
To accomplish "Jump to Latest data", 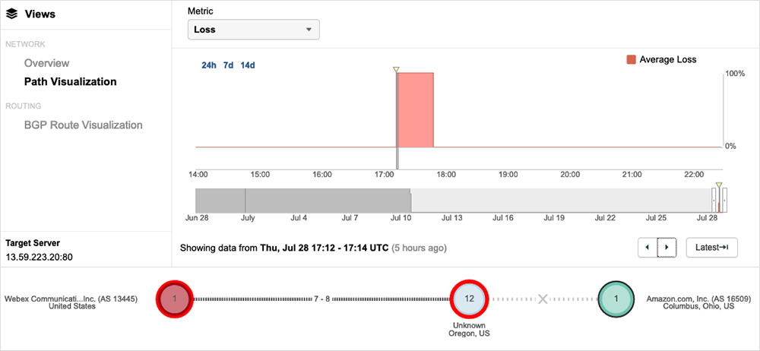I will (x=711, y=248).
